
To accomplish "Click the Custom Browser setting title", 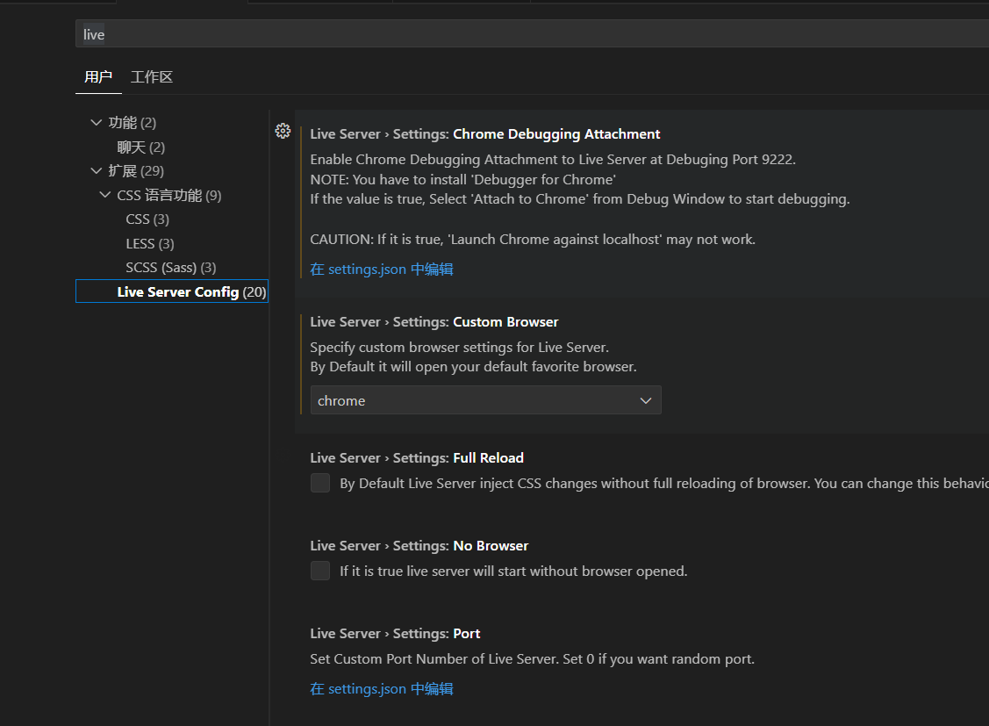I will 434,322.
